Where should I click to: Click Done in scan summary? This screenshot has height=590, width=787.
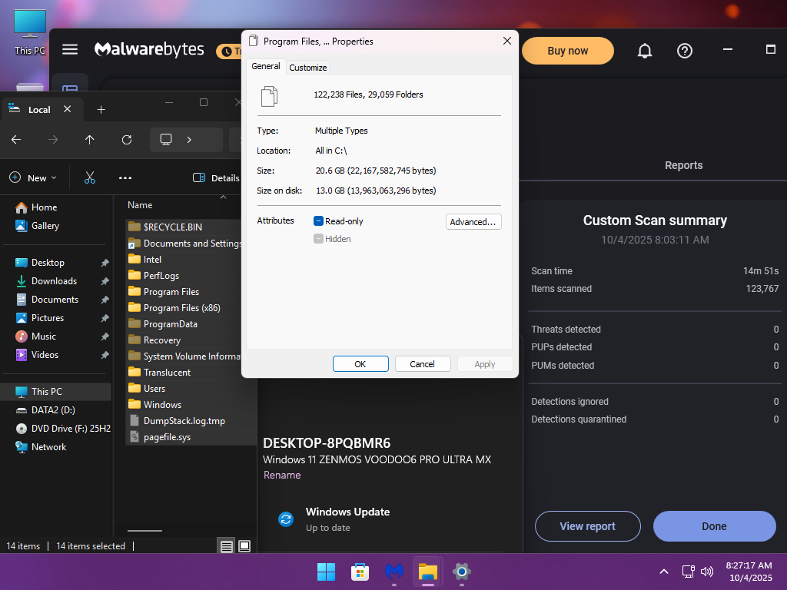(x=714, y=526)
